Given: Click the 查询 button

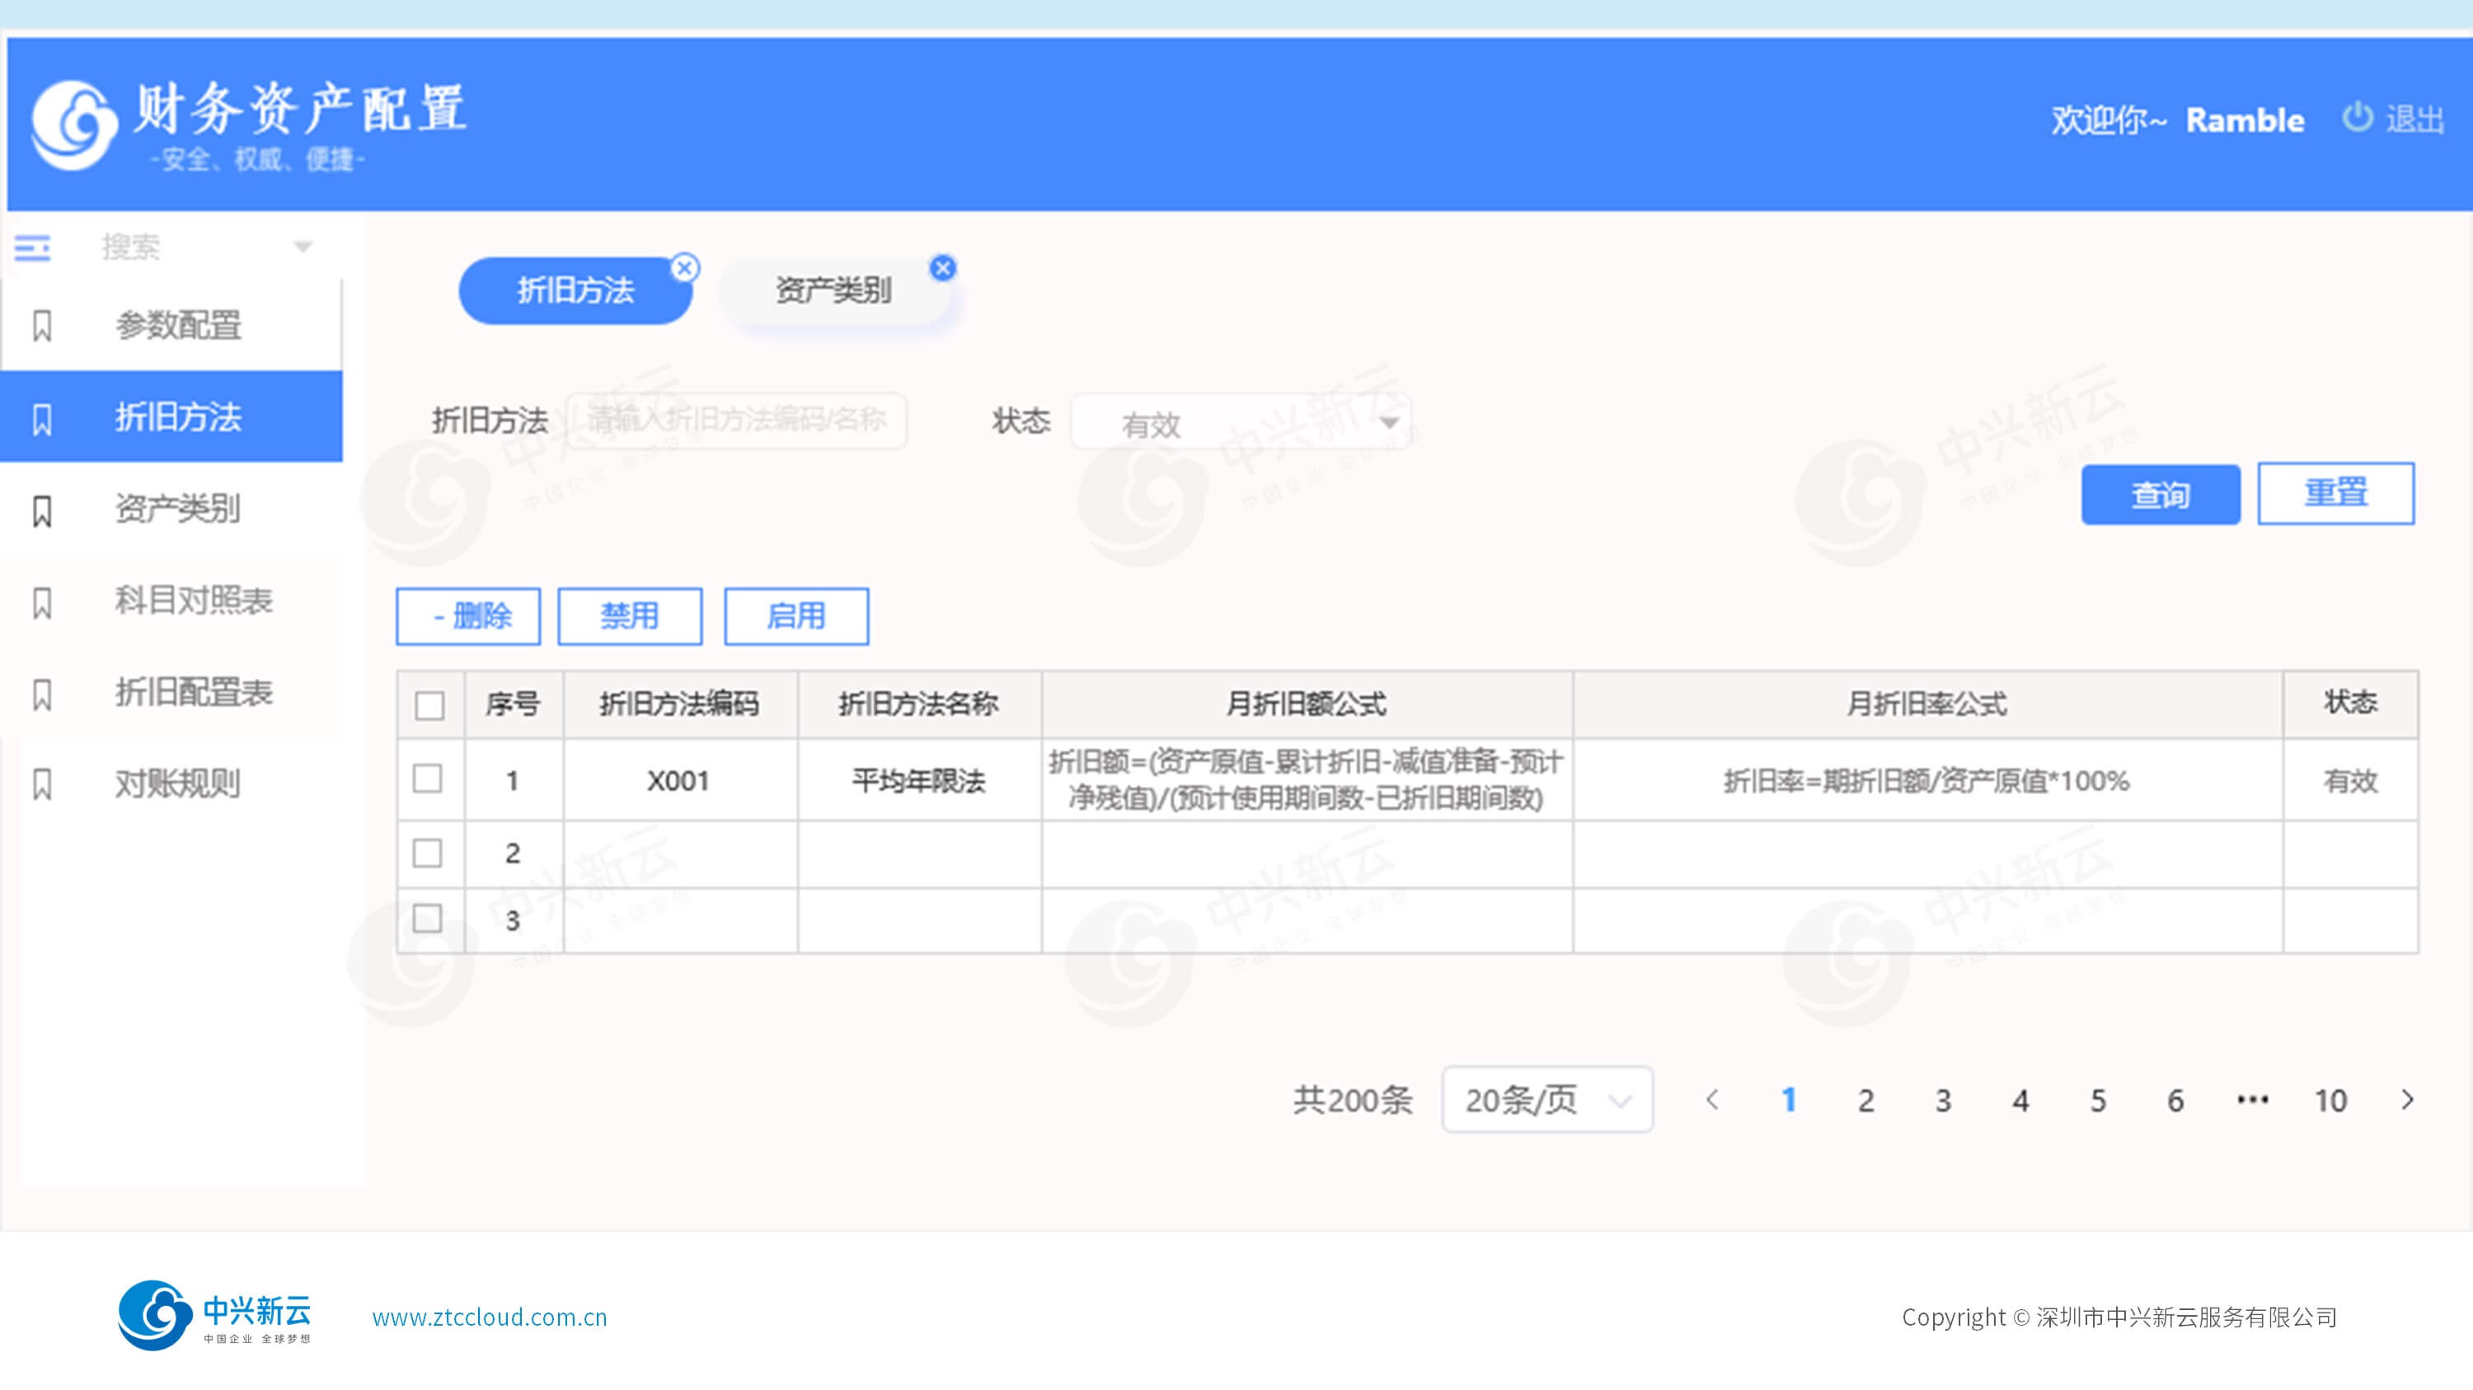Looking at the screenshot, I should [2160, 495].
